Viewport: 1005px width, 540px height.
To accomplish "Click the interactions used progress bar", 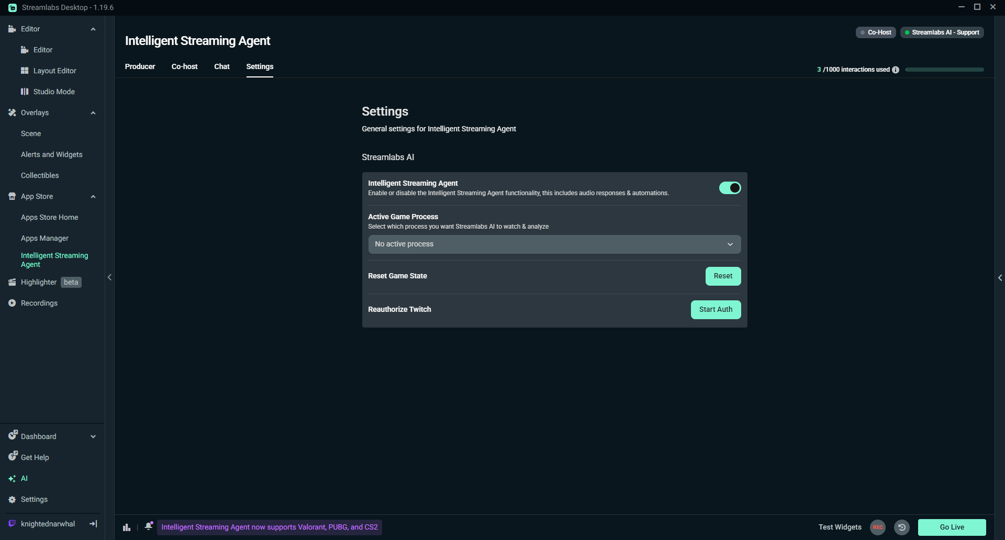I will tap(944, 69).
